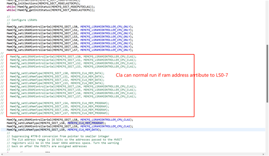Click the commented setCLAMemType LS7 MEM_PROGRAM line
This screenshot has height=156, width=269.
point(59,113)
